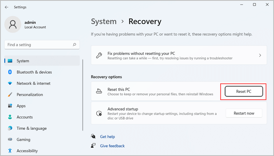The width and height of the screenshot is (274, 156).
Task: Click the Network wifi icon in sidebar
Action: pos(10,83)
